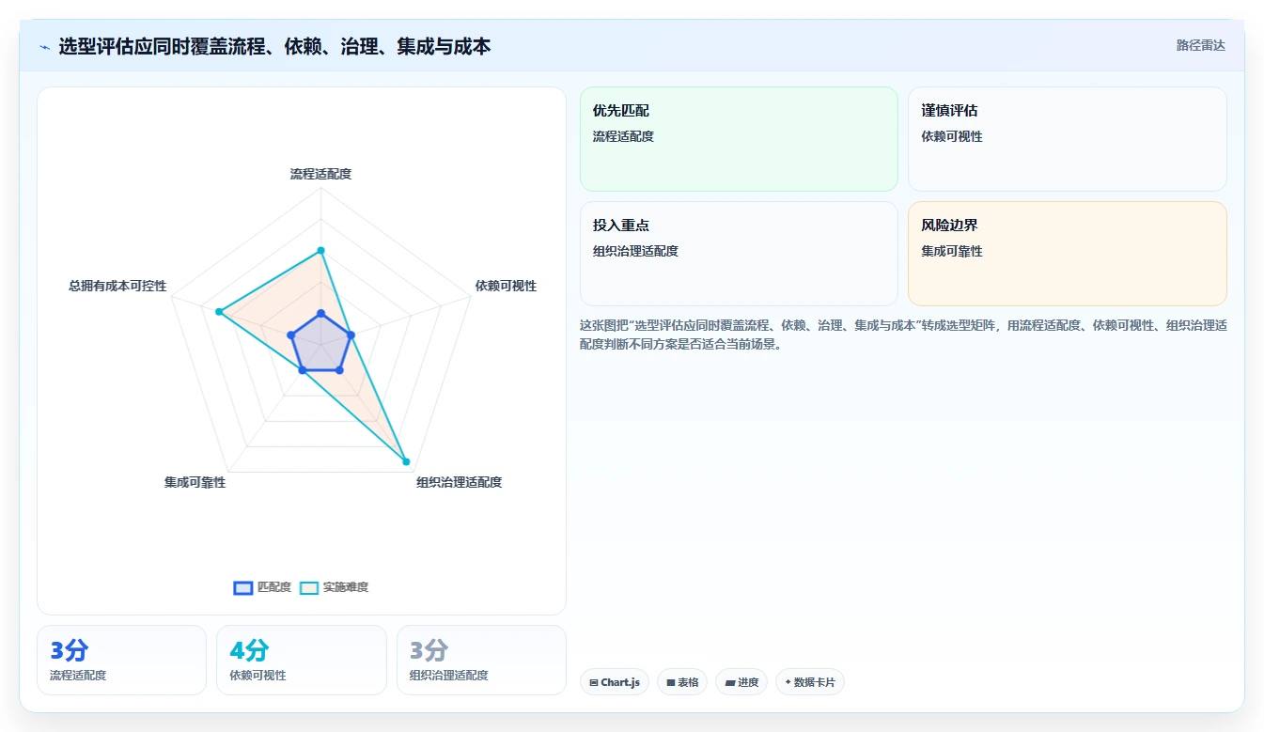Click the header title 选型评估应同时覆盖流程
Image resolution: width=1264 pixels, height=732 pixels.
[x=274, y=46]
